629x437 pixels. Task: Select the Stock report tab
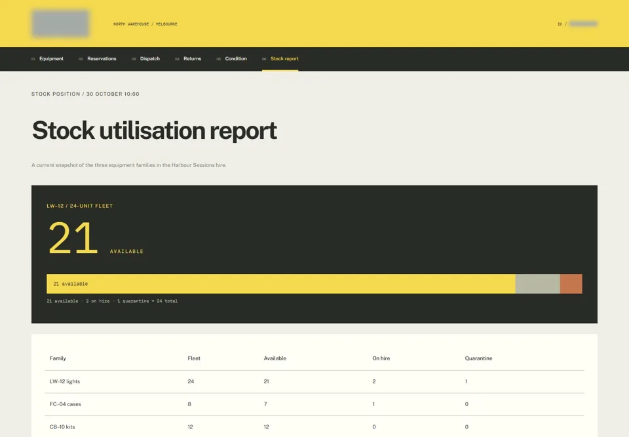(x=280, y=58)
